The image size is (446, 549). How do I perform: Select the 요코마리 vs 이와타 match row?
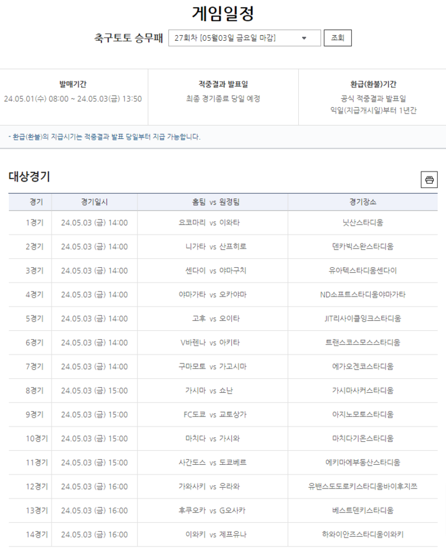click(212, 223)
